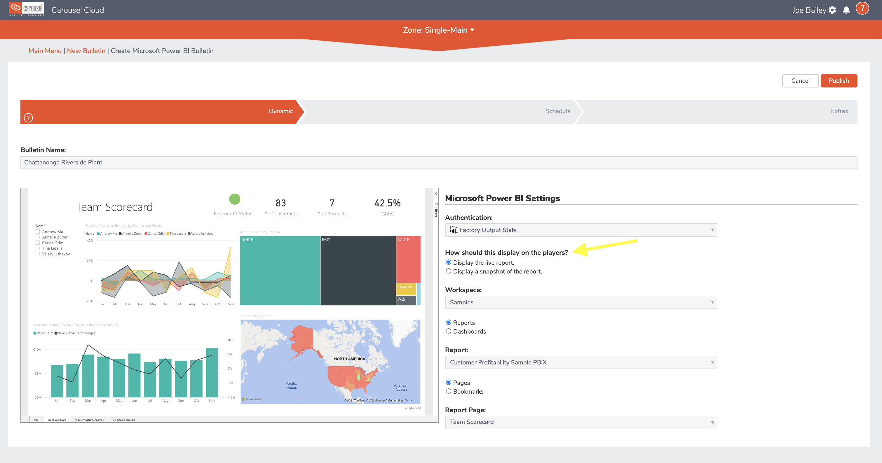The height and width of the screenshot is (463, 882).
Task: Click the 7 # of Products card
Action: point(332,207)
